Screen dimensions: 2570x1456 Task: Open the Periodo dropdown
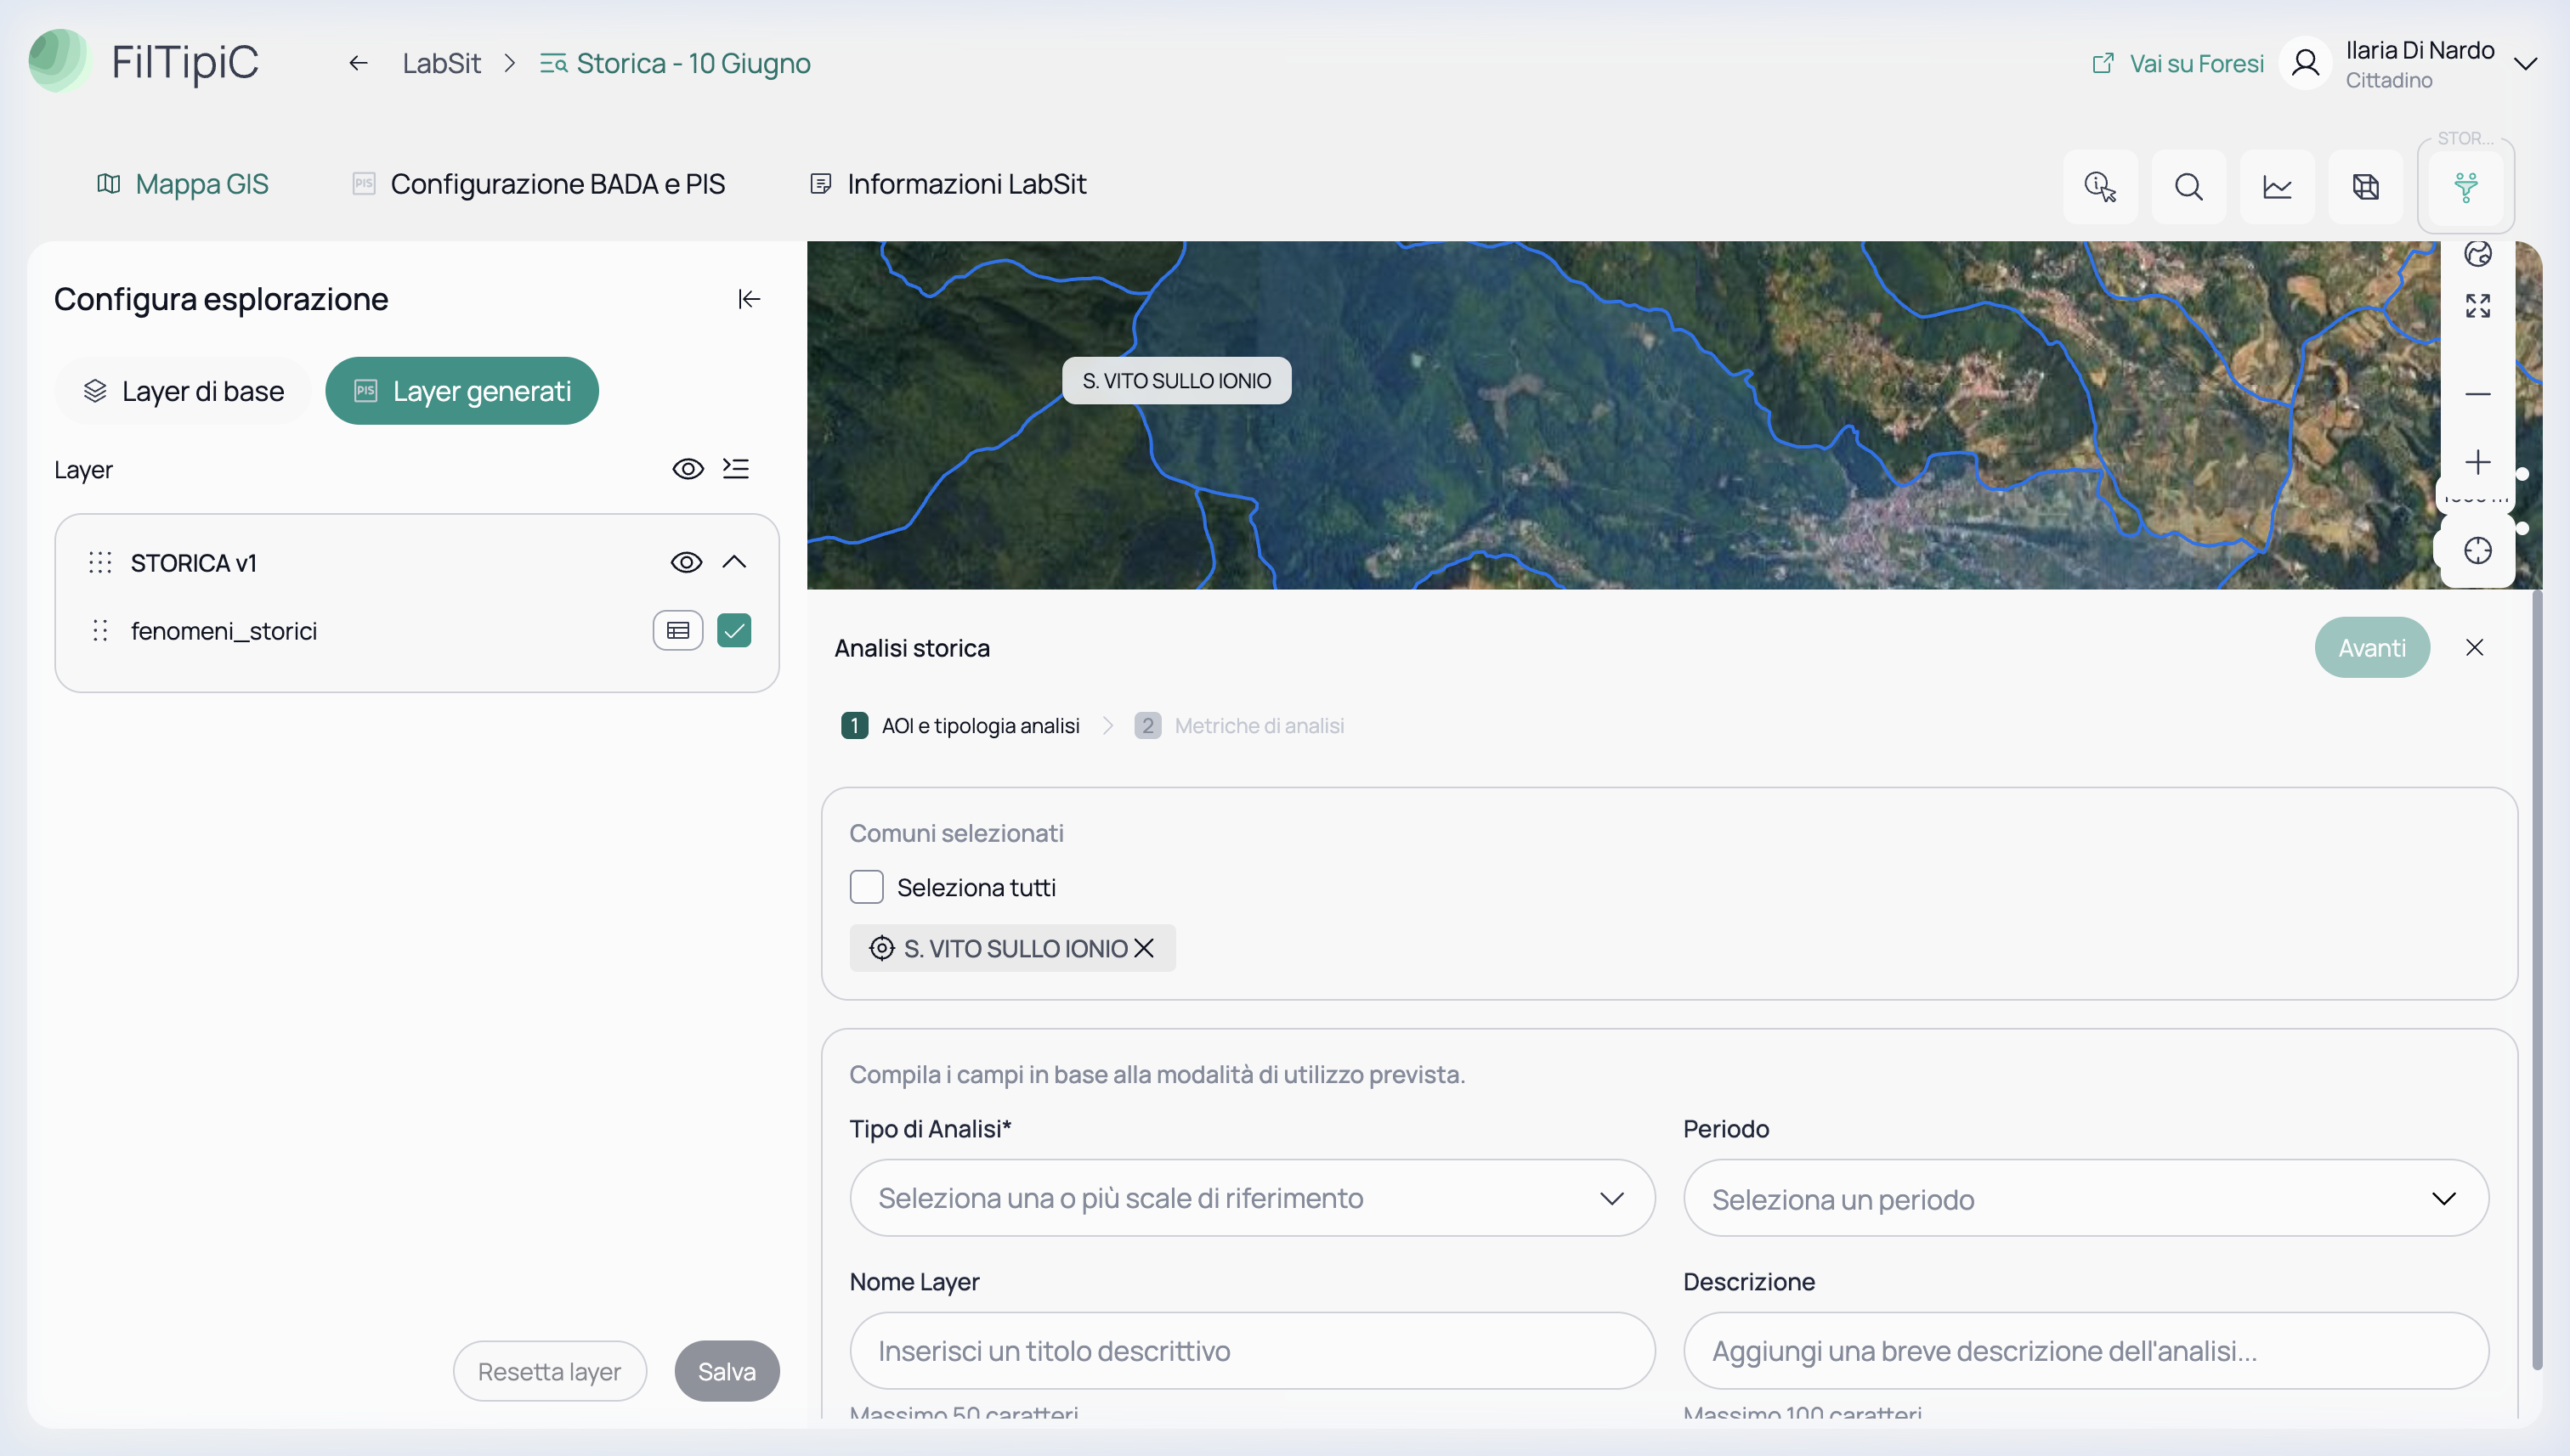(x=2086, y=1198)
